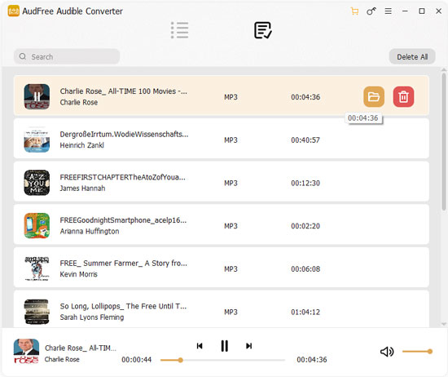
Task: Click author name Arianna Huffington
Action: click(90, 231)
